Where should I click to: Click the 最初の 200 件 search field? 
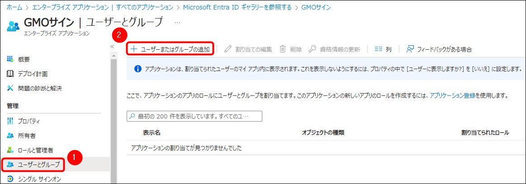pyautogui.click(x=194, y=116)
